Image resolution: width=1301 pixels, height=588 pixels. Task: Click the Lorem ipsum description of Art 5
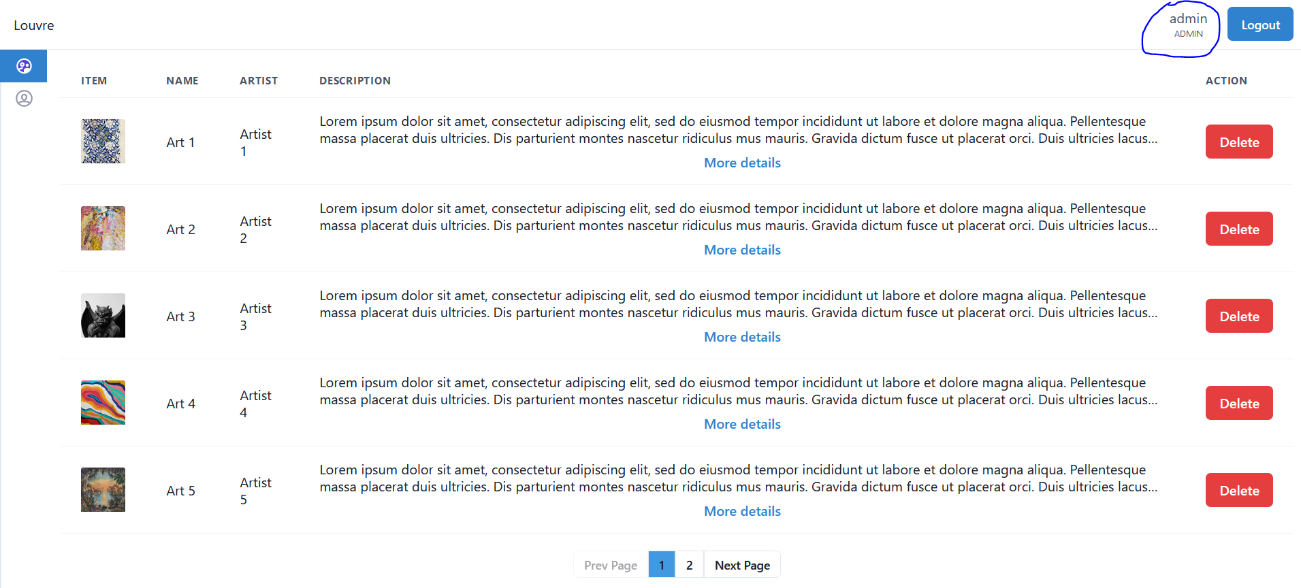coord(739,478)
